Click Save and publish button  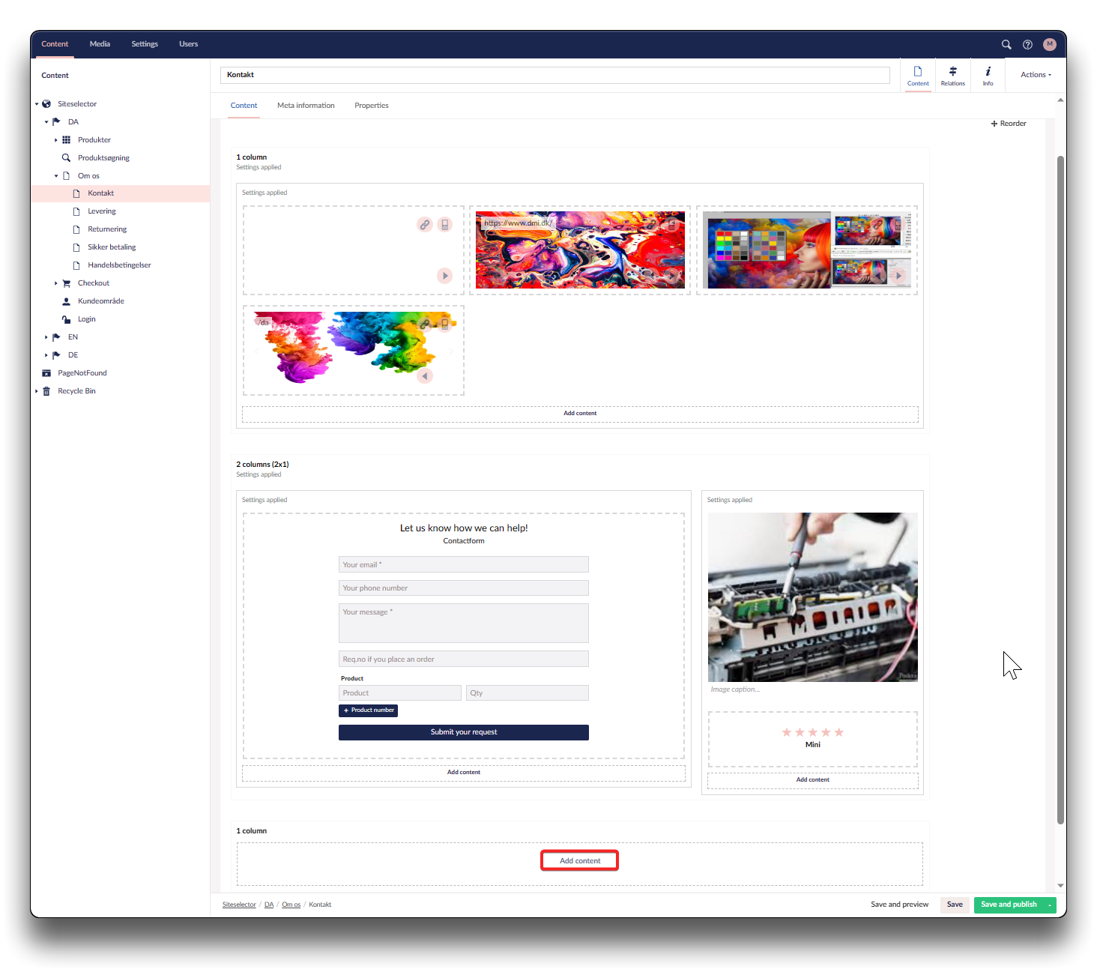(x=1009, y=905)
